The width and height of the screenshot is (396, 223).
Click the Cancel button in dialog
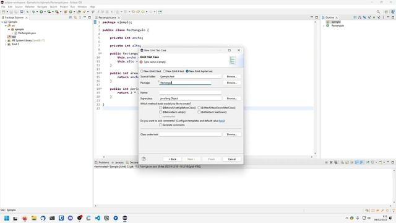231,159
